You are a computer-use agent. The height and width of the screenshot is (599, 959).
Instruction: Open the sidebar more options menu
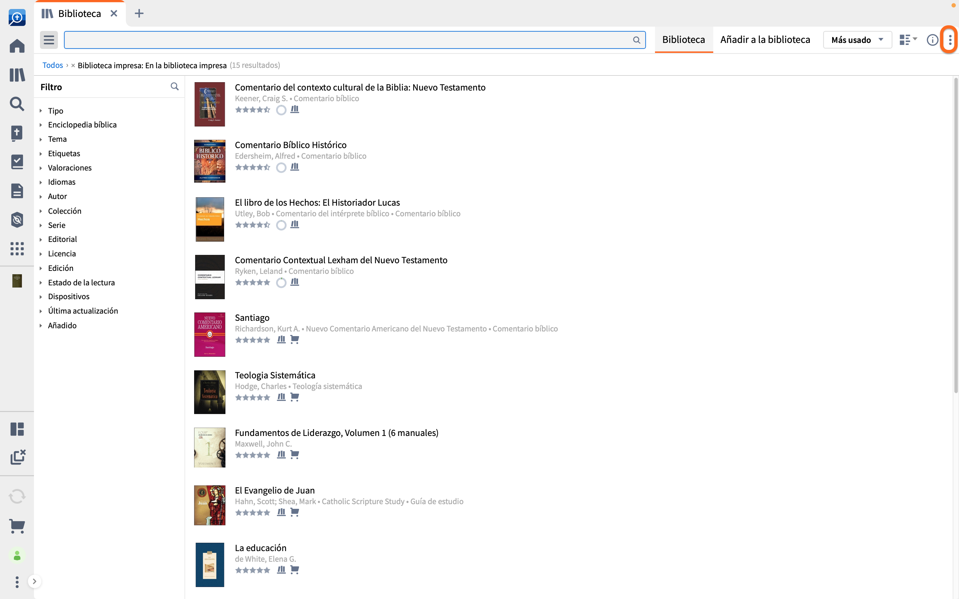click(17, 582)
